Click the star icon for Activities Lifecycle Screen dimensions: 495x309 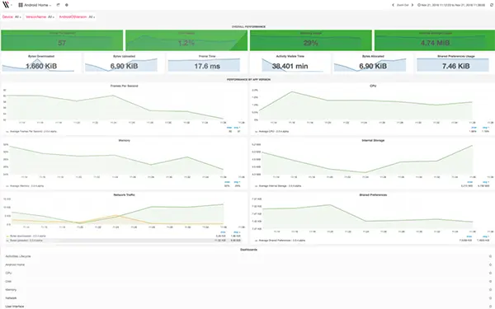pyautogui.click(x=490, y=256)
